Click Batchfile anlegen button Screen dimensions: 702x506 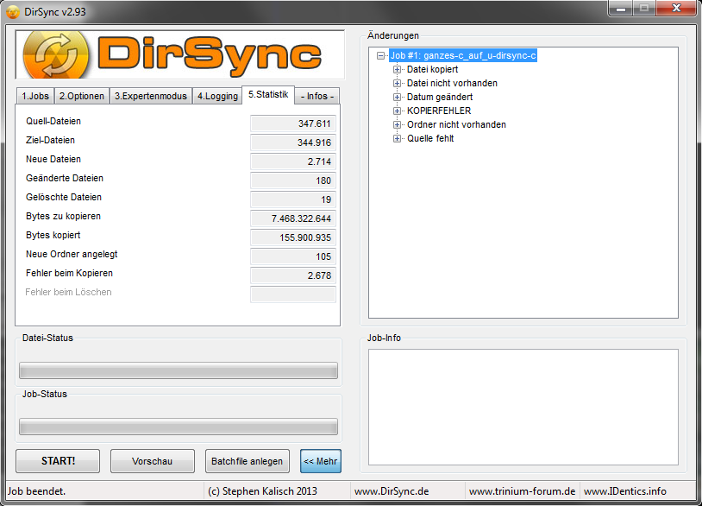(x=248, y=461)
